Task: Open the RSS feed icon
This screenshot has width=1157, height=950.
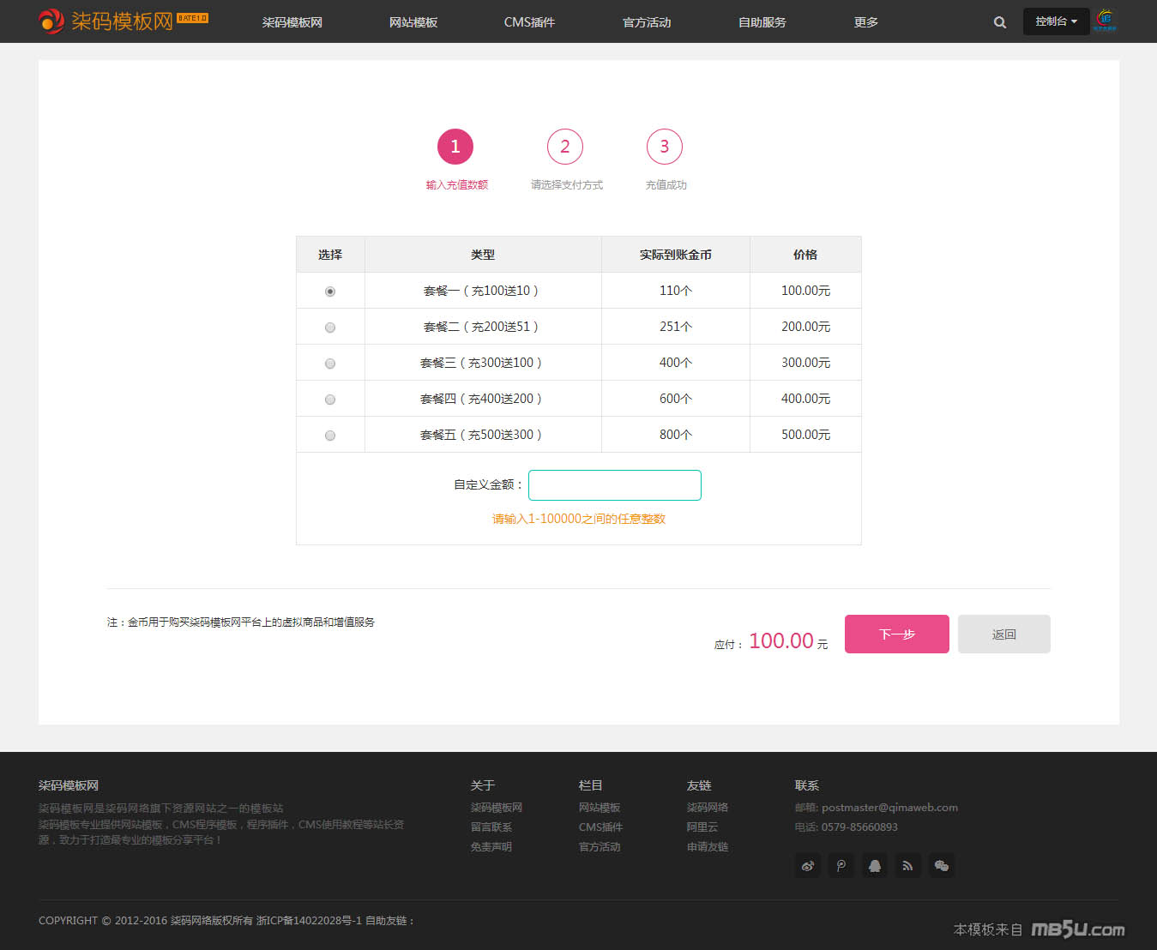Action: click(x=907, y=866)
